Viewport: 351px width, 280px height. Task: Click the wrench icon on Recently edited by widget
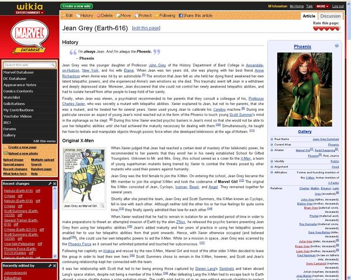(50, 266)
